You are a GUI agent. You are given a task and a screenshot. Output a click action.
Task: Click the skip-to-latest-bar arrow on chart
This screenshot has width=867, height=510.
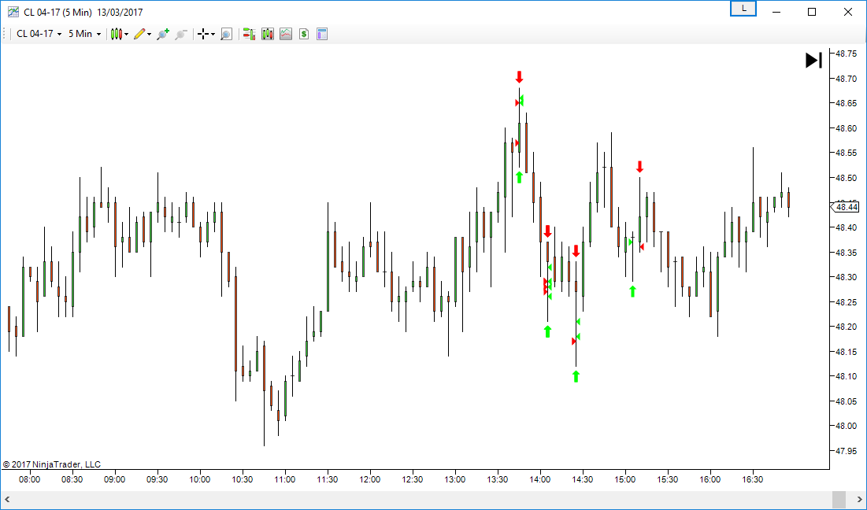[x=813, y=60]
